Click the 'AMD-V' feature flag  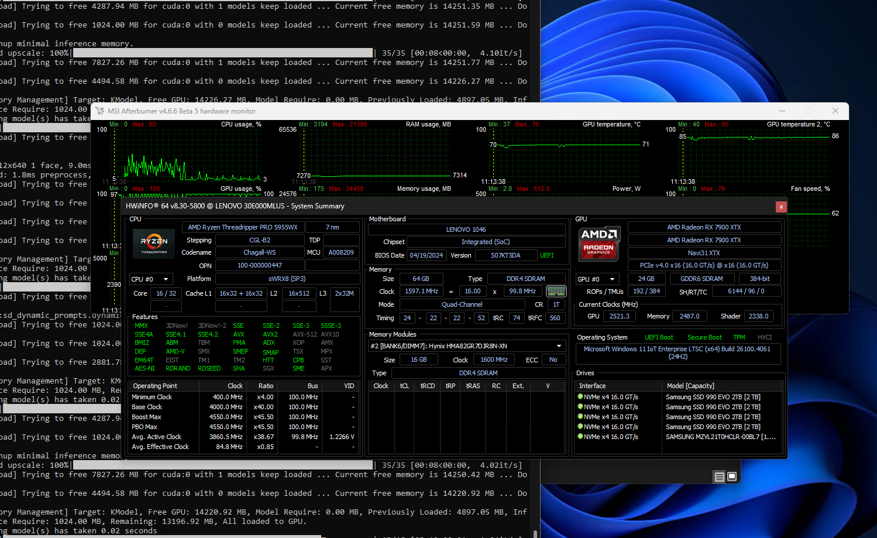click(175, 351)
